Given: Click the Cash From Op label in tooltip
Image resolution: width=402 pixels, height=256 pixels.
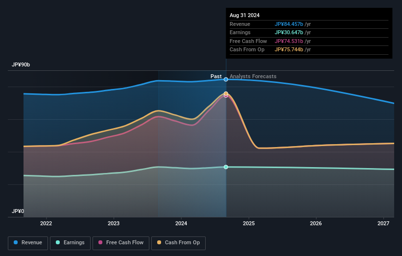Looking at the screenshot, I should (x=247, y=50).
